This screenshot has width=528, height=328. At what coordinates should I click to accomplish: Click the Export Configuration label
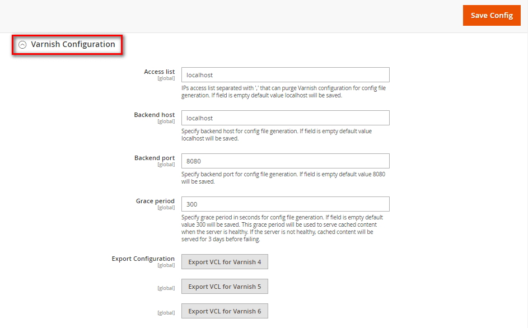[143, 259]
